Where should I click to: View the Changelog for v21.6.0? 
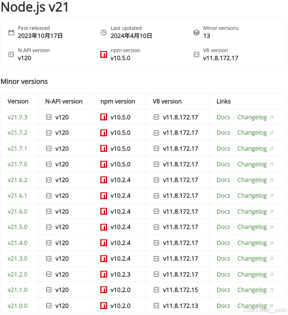click(252, 212)
